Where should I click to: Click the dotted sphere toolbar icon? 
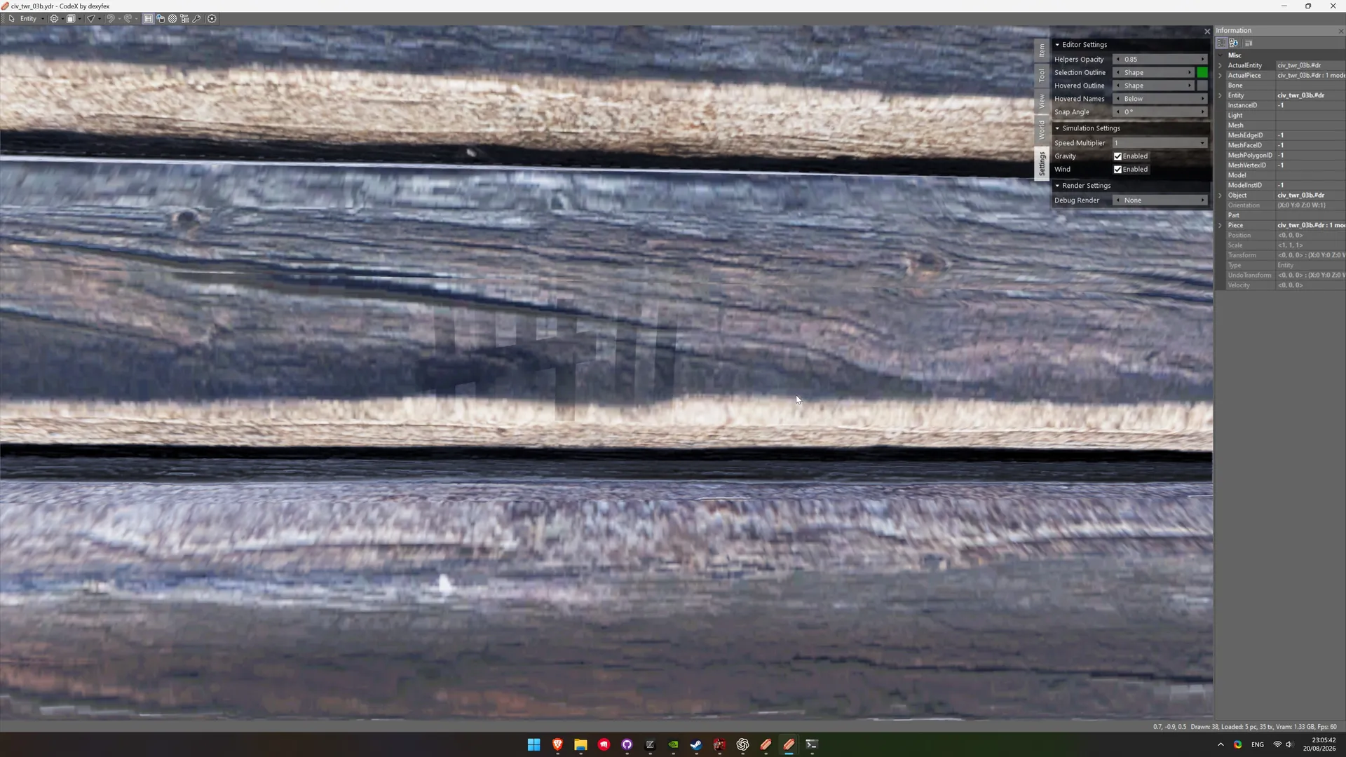[172, 19]
